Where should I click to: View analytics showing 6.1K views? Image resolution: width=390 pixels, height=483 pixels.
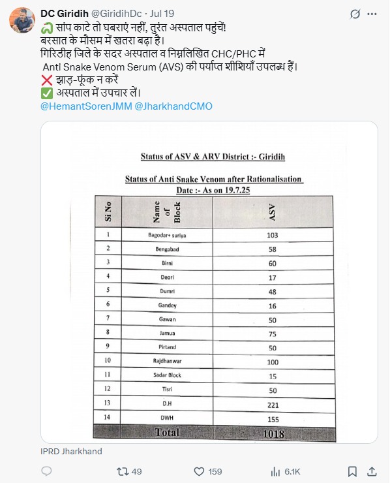tap(286, 472)
